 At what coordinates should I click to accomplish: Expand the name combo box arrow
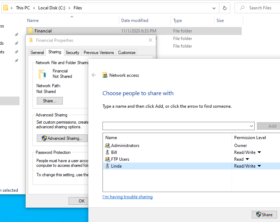[251, 126]
